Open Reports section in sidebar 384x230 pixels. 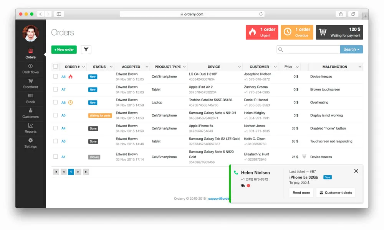tap(30, 128)
